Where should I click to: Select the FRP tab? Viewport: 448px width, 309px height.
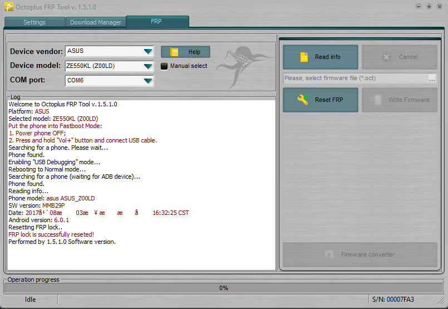pos(157,22)
